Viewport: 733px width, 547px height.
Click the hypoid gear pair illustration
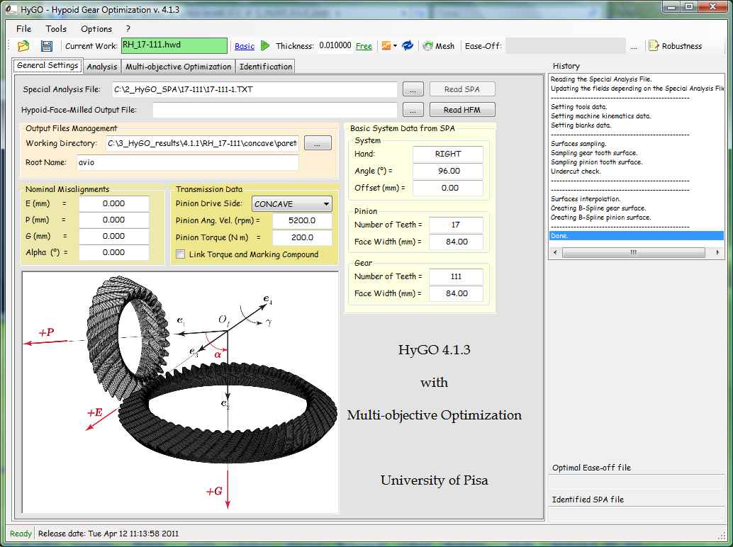point(181,393)
